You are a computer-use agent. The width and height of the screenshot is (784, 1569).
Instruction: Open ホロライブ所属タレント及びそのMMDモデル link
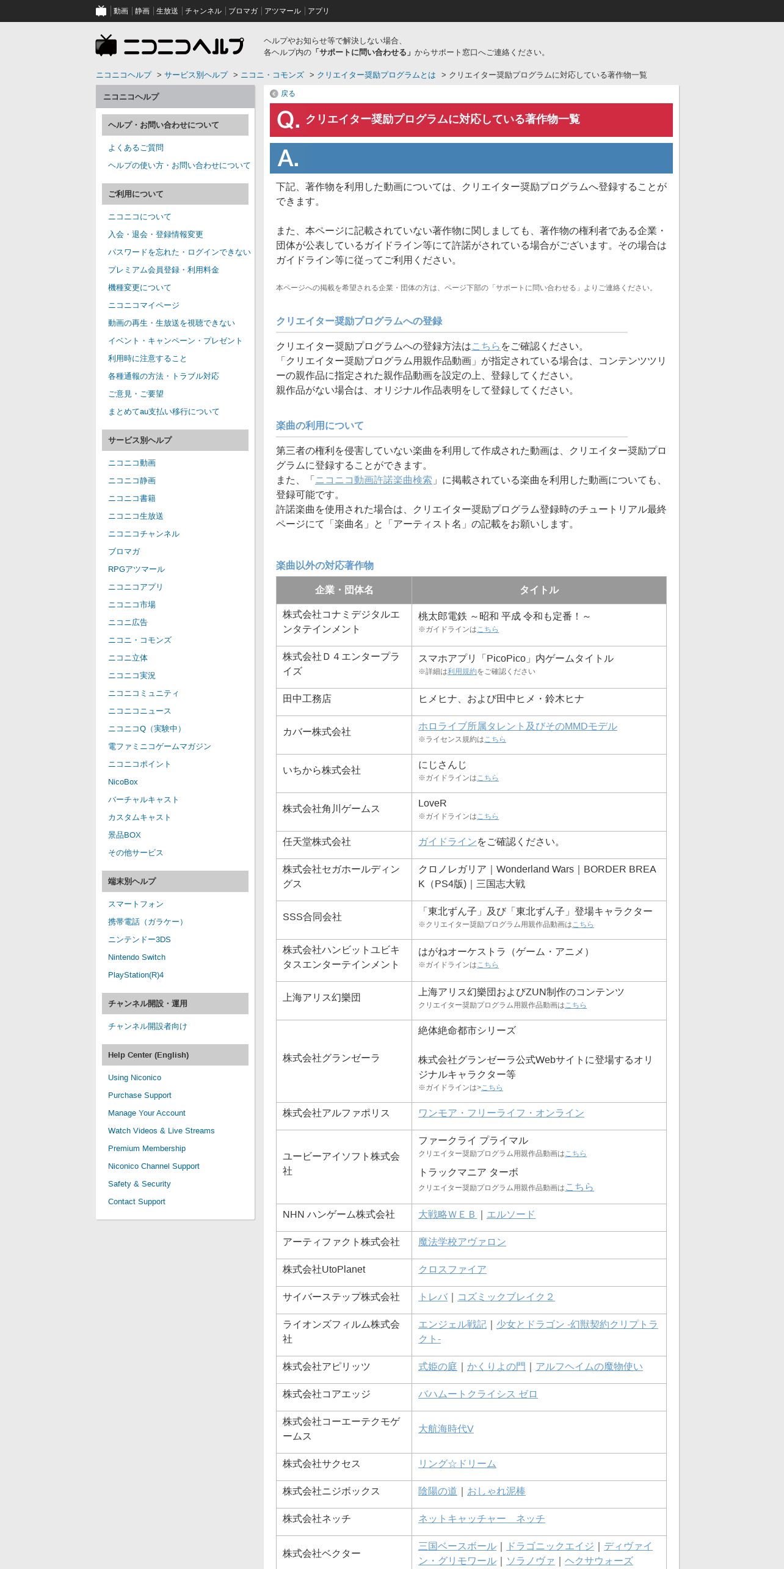[518, 726]
